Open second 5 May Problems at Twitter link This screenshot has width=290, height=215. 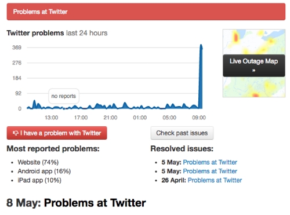tap(210, 171)
